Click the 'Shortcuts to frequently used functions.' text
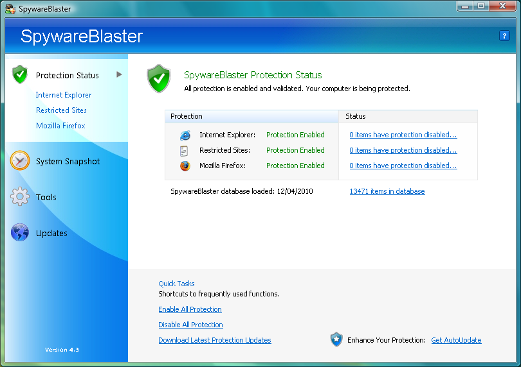 click(x=219, y=294)
